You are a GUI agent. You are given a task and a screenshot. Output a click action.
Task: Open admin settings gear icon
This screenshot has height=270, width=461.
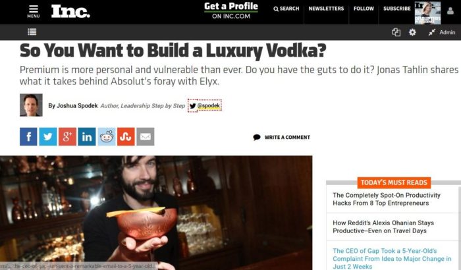412,32
